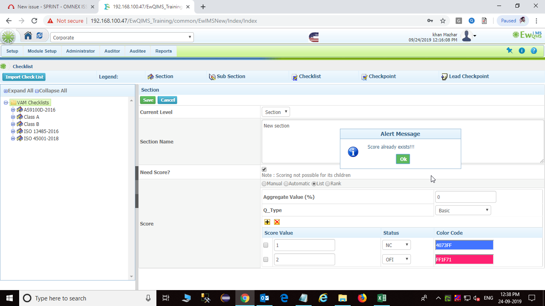Open the Chrome three-dot menu
The width and height of the screenshot is (545, 306).
(536, 21)
